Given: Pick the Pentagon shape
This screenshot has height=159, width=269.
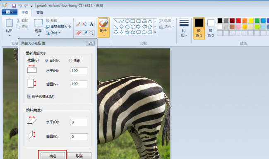Looking at the screenshot, I should click(127, 27).
